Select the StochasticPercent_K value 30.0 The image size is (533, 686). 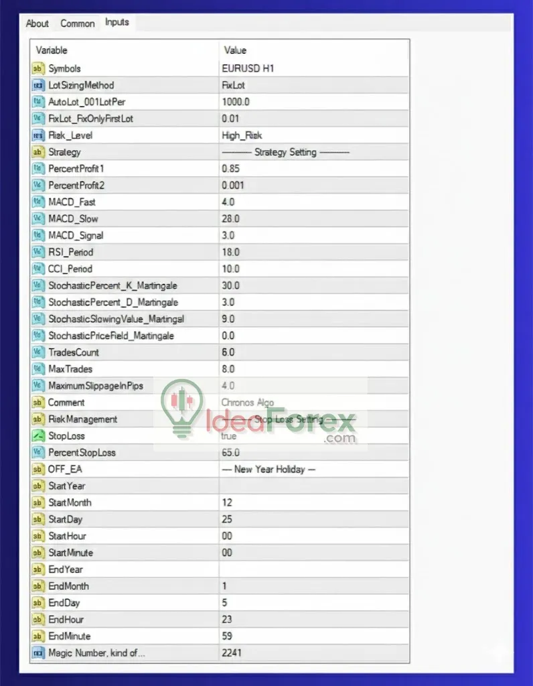230,285
